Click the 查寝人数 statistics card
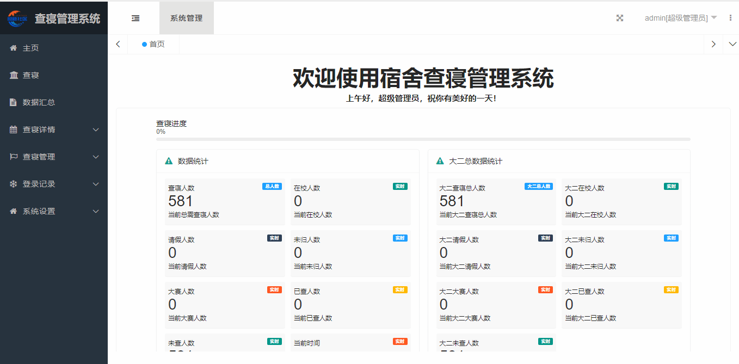 (x=225, y=201)
